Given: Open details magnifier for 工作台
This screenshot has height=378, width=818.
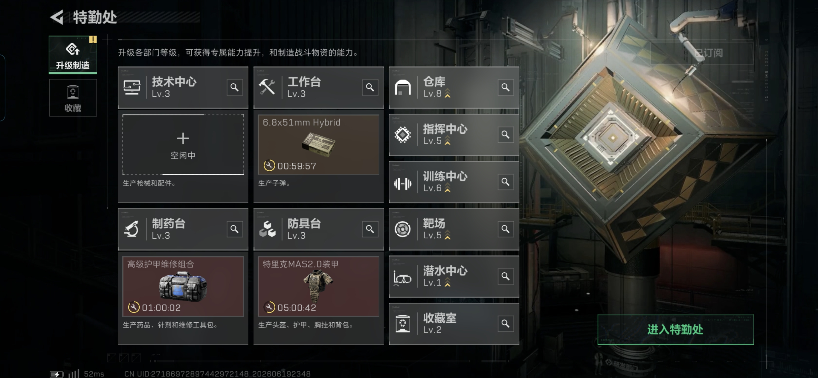Looking at the screenshot, I should (370, 87).
